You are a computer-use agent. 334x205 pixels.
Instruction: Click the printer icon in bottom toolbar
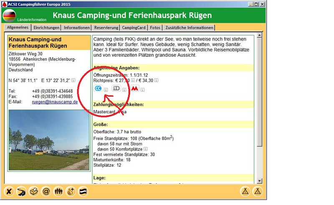(33, 192)
